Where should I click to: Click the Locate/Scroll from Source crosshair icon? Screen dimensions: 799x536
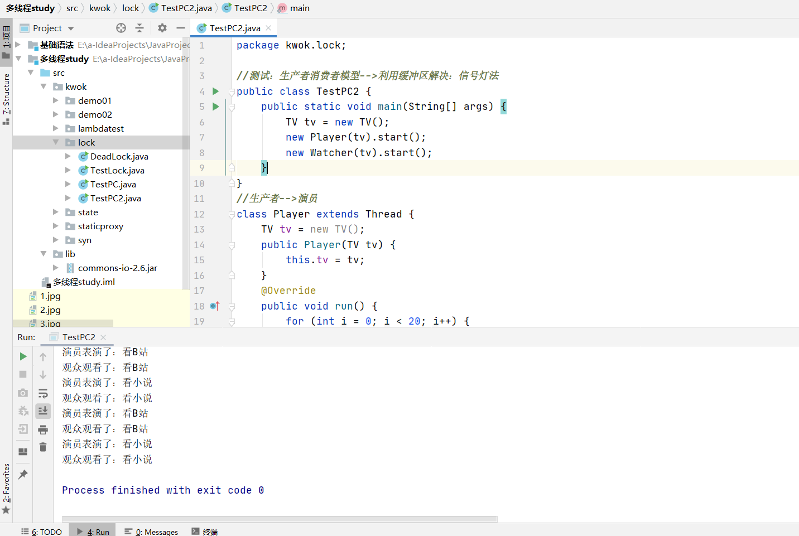coord(121,28)
